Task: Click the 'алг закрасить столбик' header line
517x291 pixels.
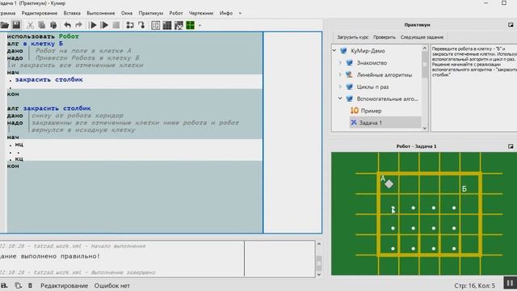Action: (48, 108)
